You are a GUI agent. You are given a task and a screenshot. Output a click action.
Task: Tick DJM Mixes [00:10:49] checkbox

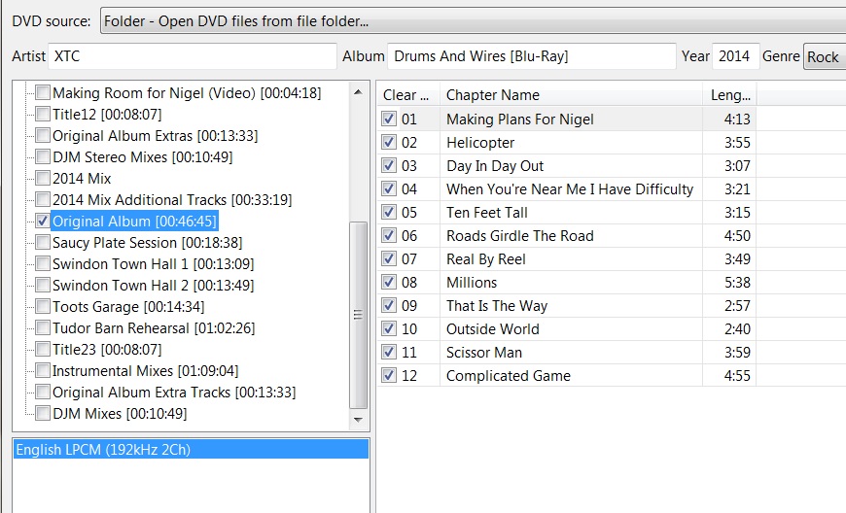pos(43,413)
